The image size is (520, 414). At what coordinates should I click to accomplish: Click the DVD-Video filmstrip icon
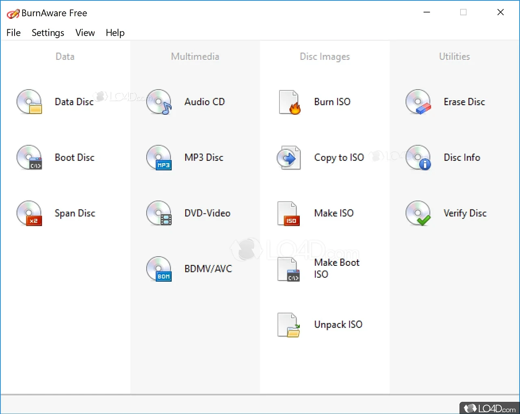(x=159, y=213)
